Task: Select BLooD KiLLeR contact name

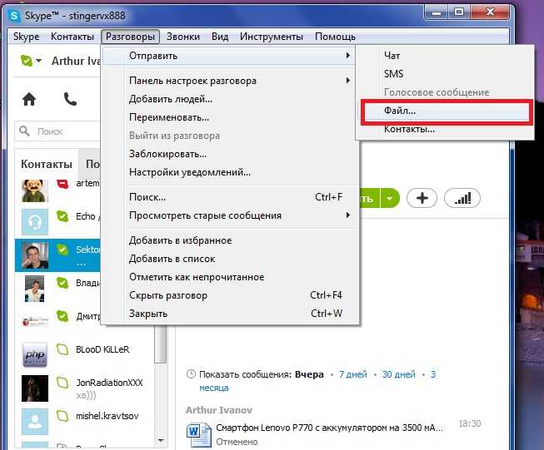Action: point(102,349)
